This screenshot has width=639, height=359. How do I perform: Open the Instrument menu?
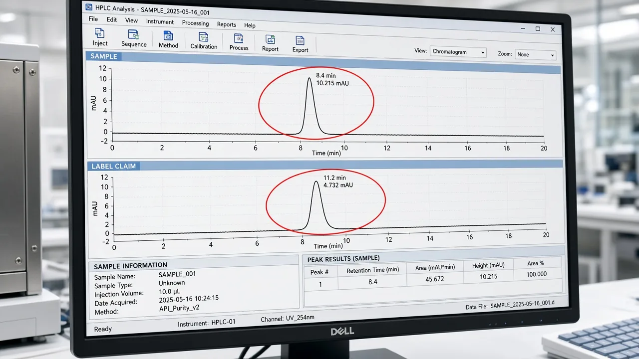coord(160,22)
